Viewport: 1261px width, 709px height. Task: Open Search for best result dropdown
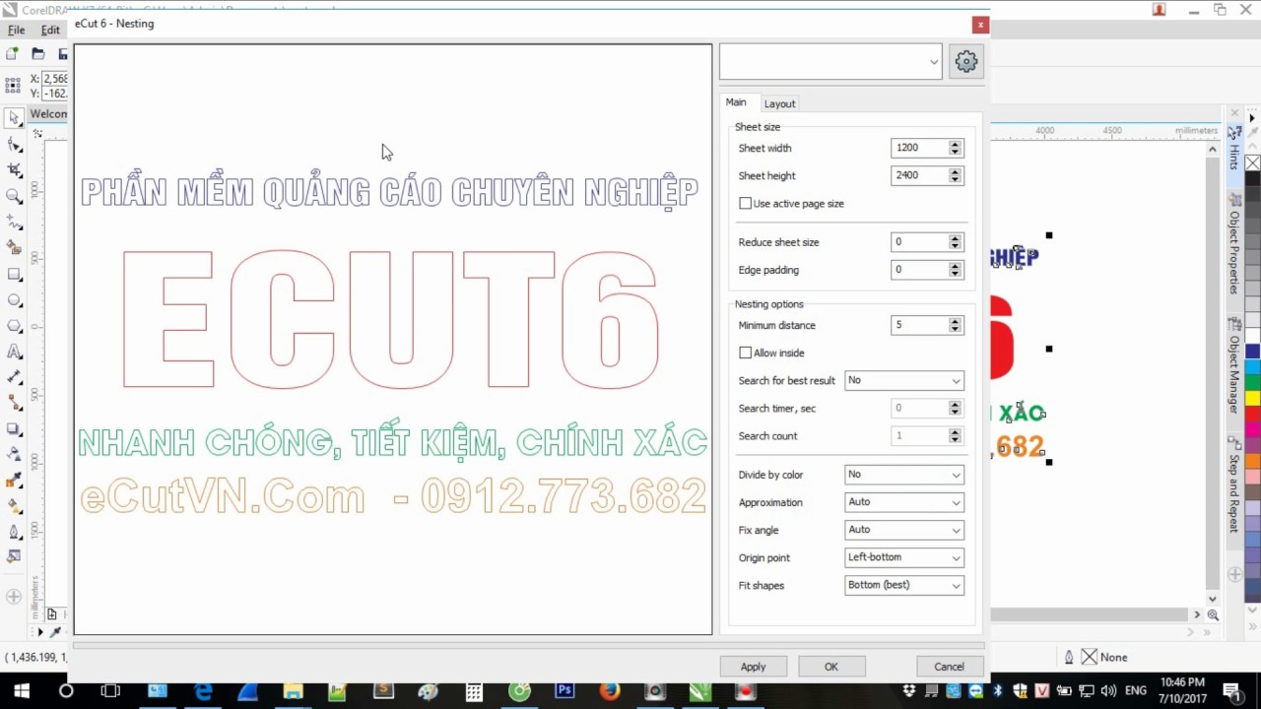pos(904,380)
